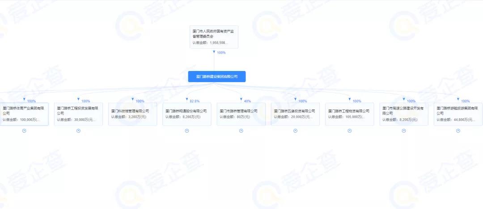Expand subsidiaries under 厦门路桥五缘投资有限公司
Image resolution: width=483 pixels, height=209 pixels.
point(295,130)
